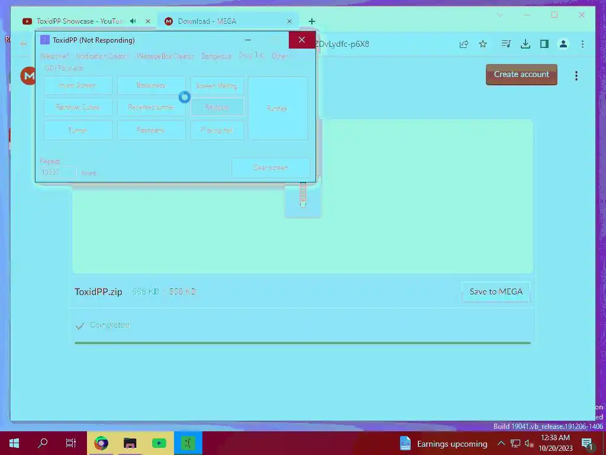The image size is (606, 455).
Task: Close the not-responding ToxidPP window
Action: 302,40
